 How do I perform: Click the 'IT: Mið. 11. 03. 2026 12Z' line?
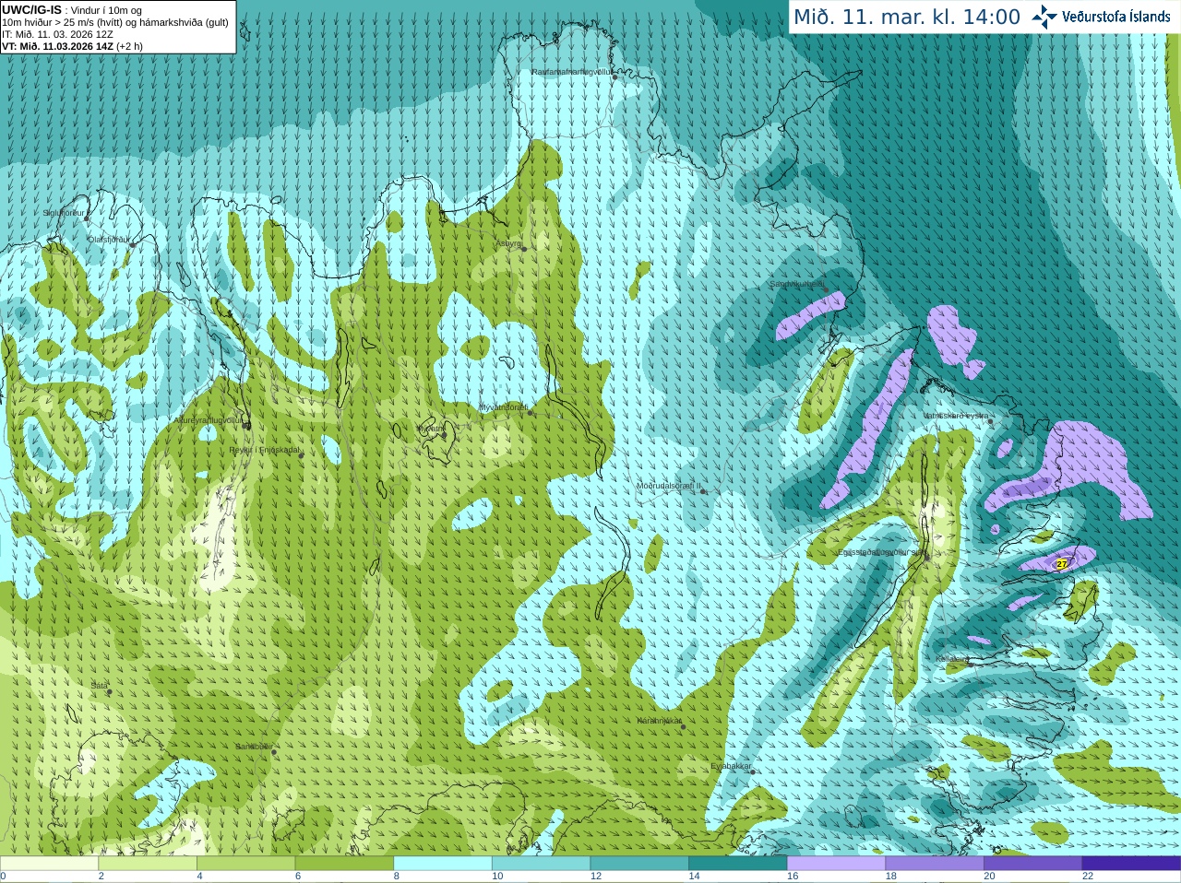pos(58,34)
